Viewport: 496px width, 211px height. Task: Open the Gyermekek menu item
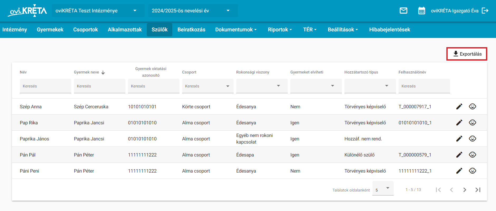pos(50,30)
